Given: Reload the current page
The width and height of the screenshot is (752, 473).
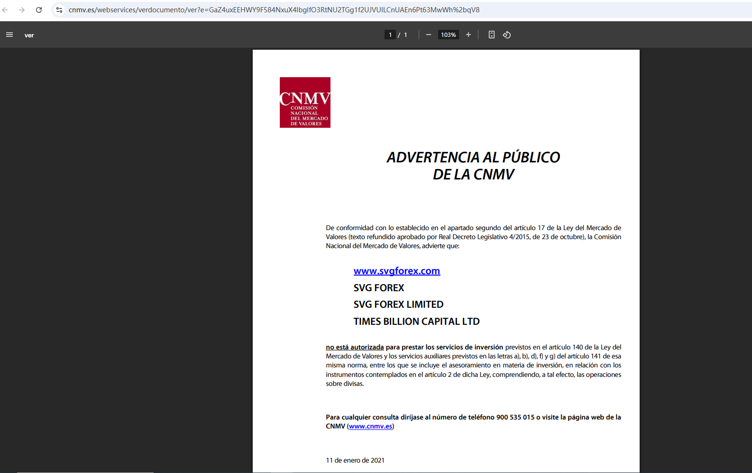Looking at the screenshot, I should coord(39,10).
